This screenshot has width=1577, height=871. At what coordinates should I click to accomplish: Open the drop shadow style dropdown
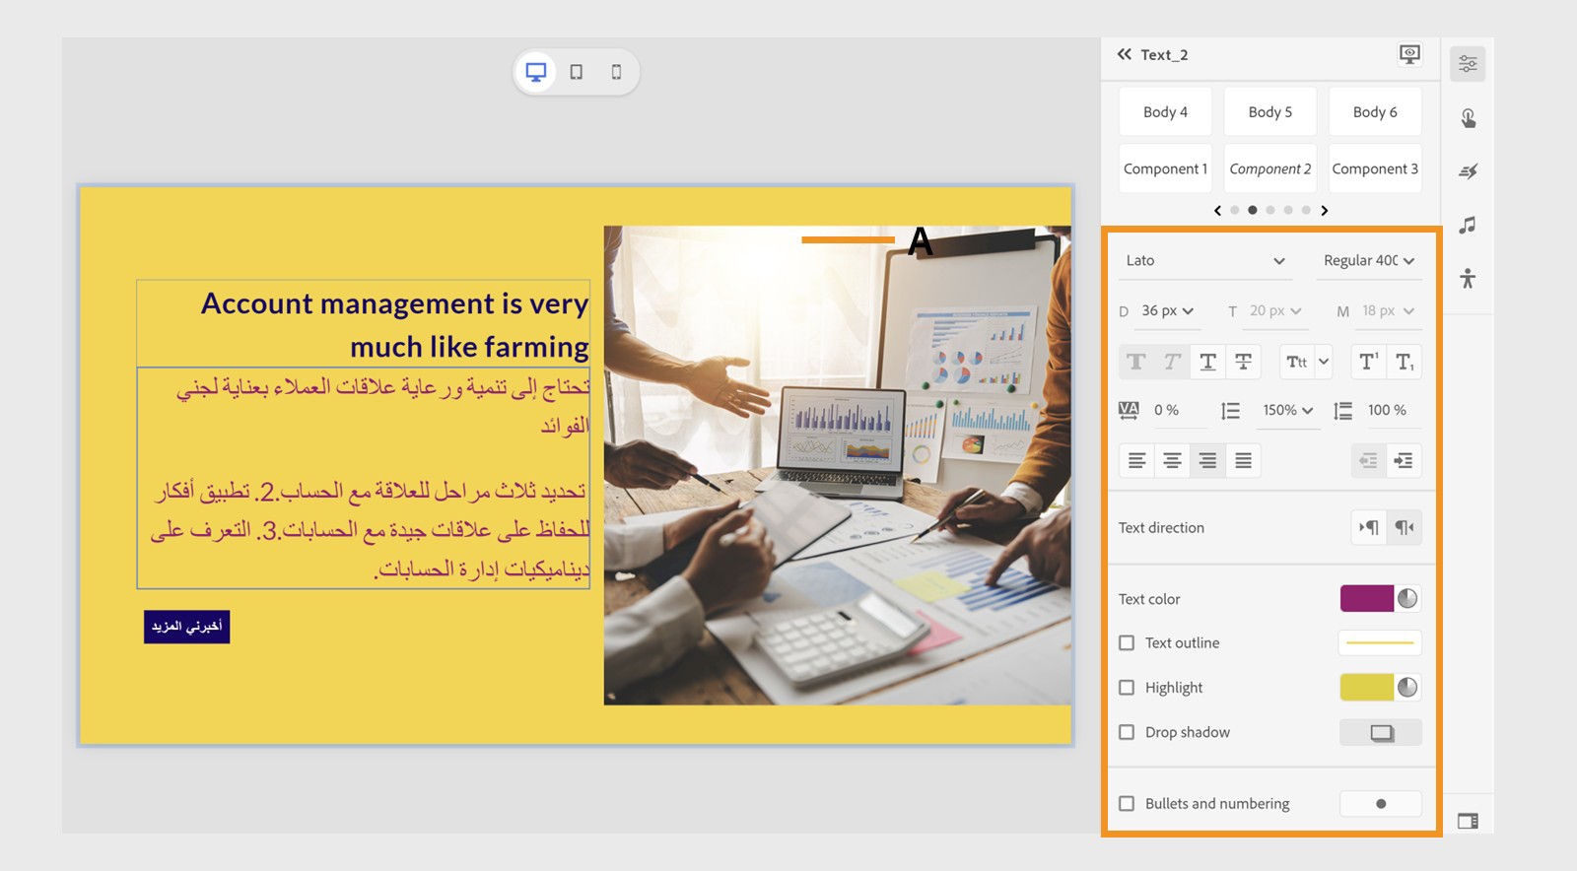pos(1381,732)
